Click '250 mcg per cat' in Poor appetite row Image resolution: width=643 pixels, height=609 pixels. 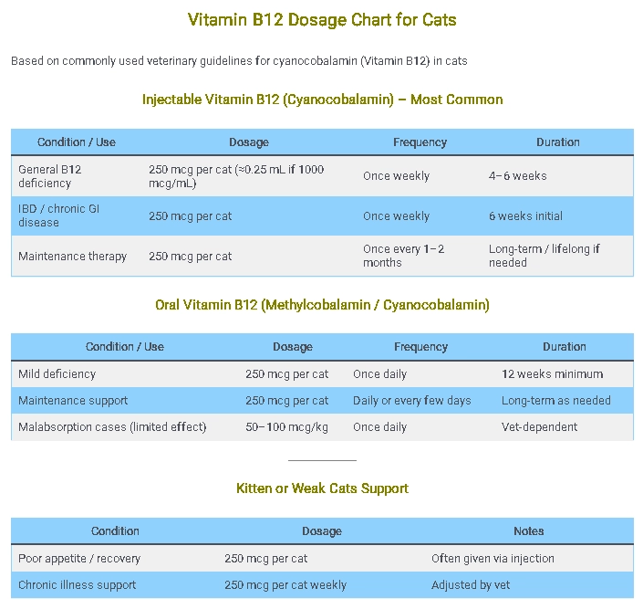(x=265, y=559)
